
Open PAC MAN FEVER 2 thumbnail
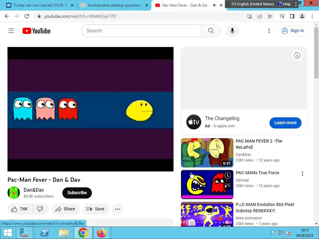coord(207,152)
